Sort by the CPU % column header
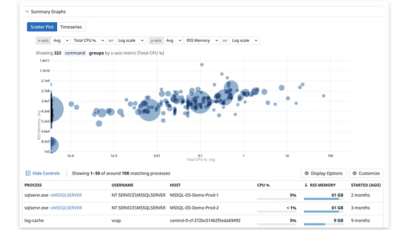 coord(263,185)
